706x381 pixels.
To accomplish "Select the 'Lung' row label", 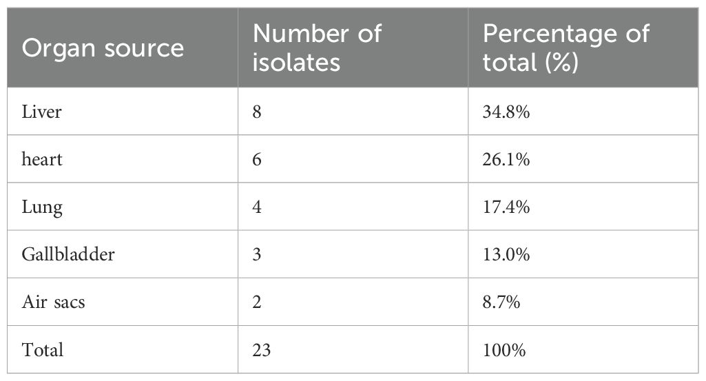I will click(42, 206).
